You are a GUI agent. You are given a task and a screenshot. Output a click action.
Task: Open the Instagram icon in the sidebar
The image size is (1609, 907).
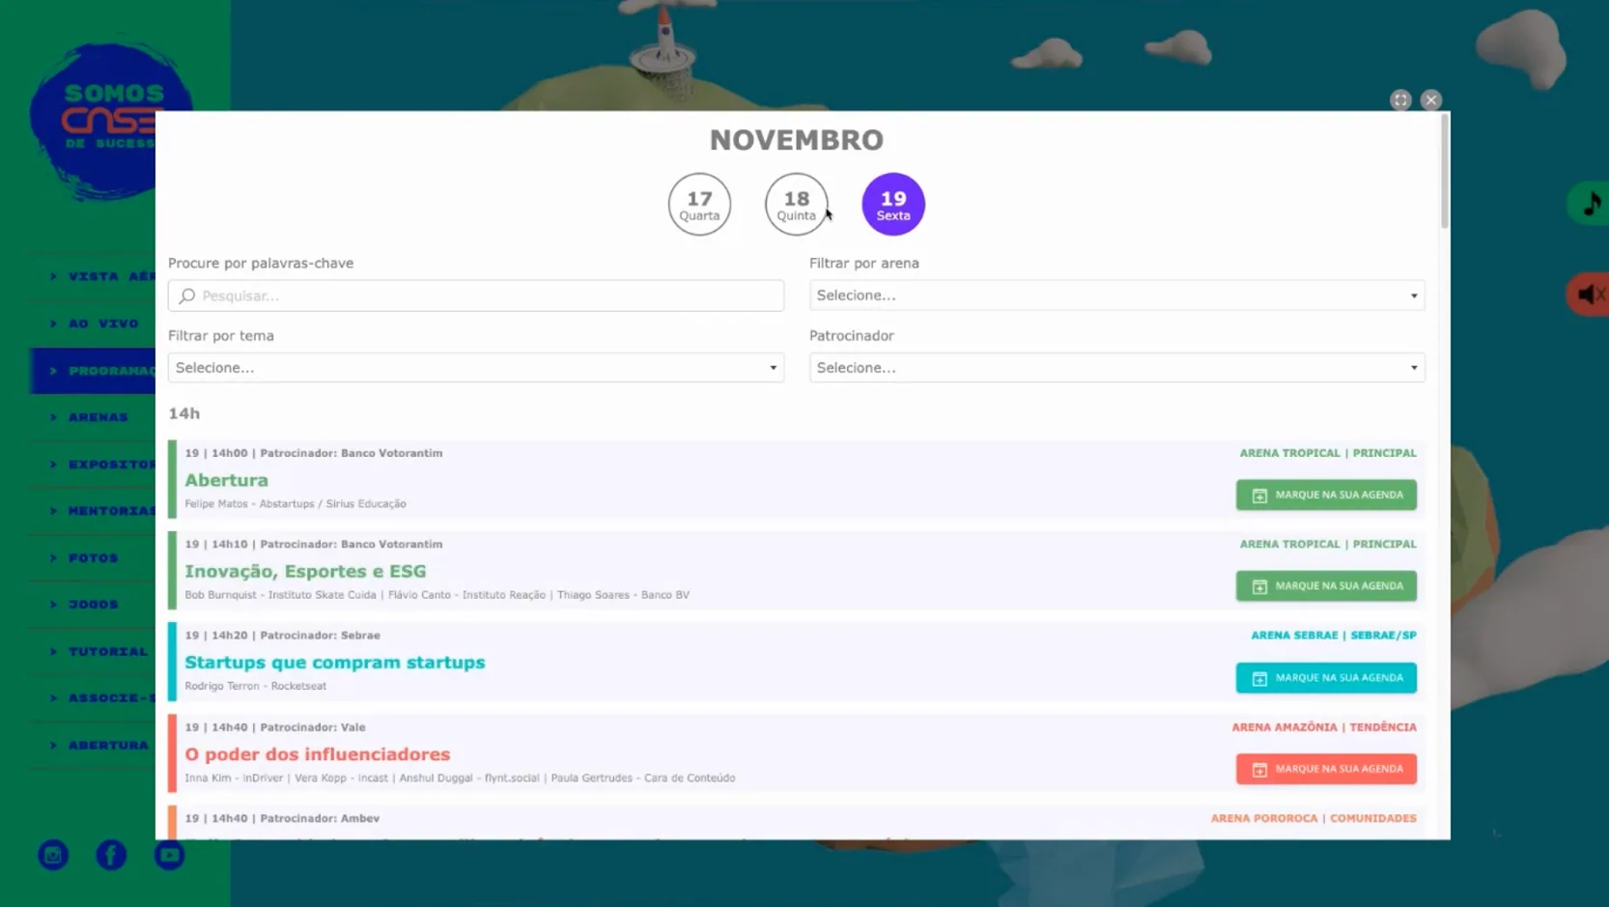click(53, 855)
